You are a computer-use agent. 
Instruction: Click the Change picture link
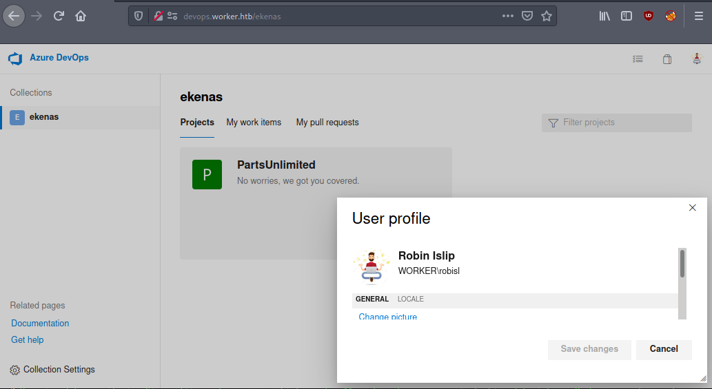(x=388, y=317)
